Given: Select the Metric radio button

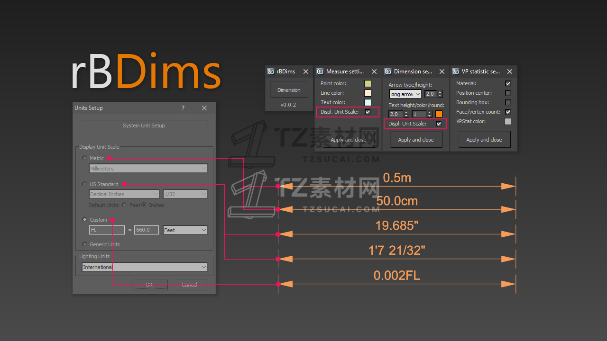Looking at the screenshot, I should 85,158.
